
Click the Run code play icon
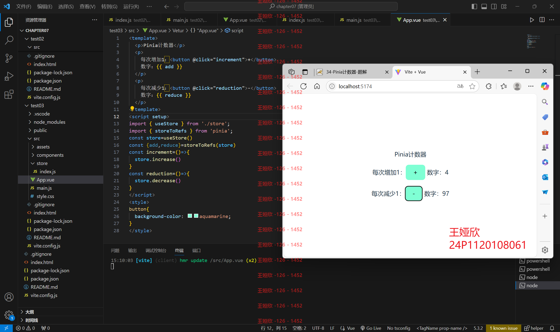pyautogui.click(x=532, y=20)
